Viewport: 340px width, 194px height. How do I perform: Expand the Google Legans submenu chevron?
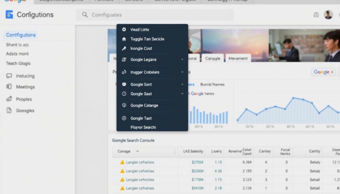click(182, 59)
